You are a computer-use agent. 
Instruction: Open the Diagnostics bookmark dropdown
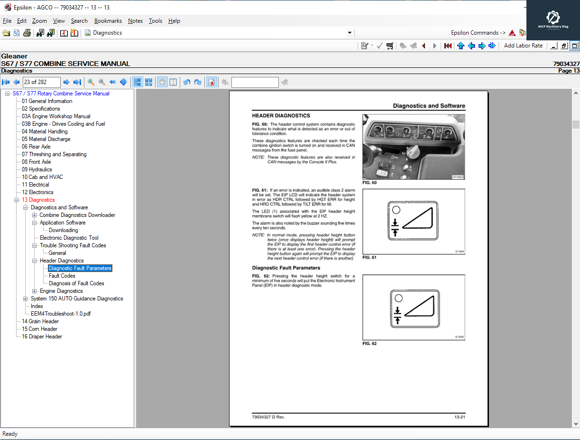tap(350, 33)
